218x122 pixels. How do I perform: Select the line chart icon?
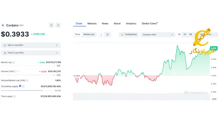coord(101,34)
